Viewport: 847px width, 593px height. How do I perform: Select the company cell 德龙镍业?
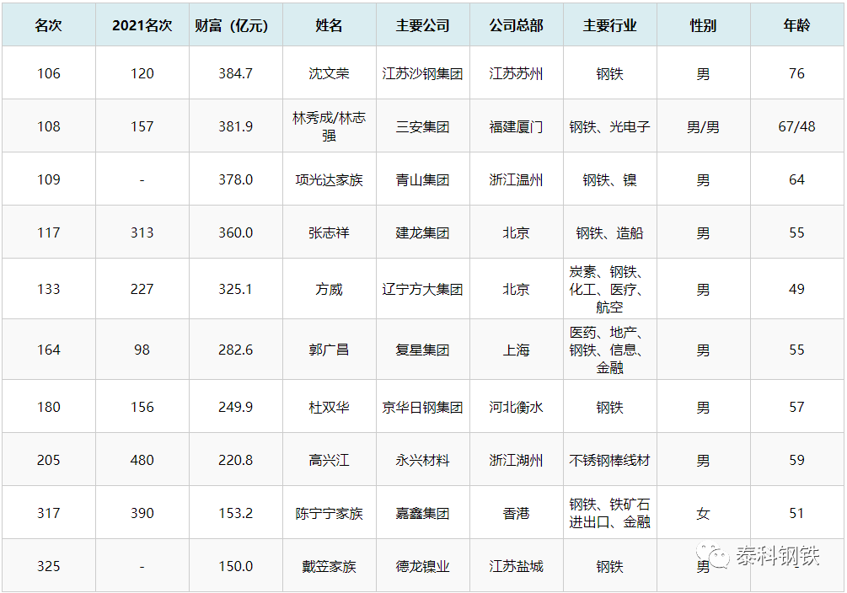tap(422, 566)
